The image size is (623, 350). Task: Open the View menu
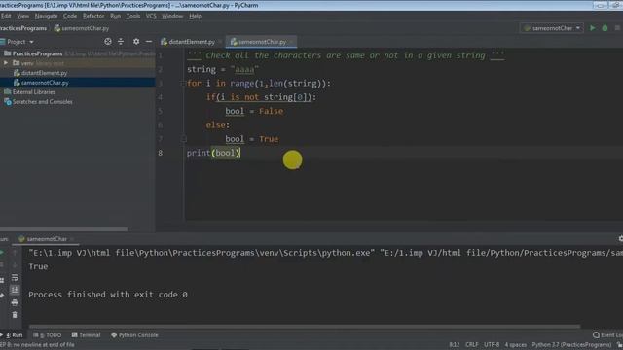pyautogui.click(x=22, y=16)
